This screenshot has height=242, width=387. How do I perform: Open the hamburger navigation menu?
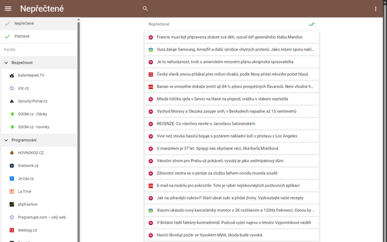click(x=8, y=8)
